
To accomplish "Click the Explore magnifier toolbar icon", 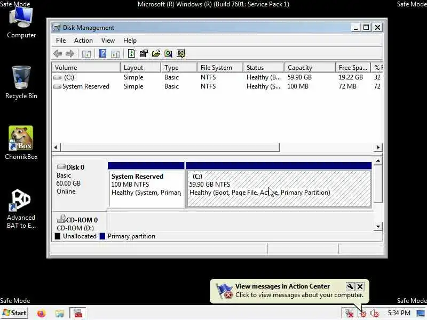I will [x=168, y=53].
